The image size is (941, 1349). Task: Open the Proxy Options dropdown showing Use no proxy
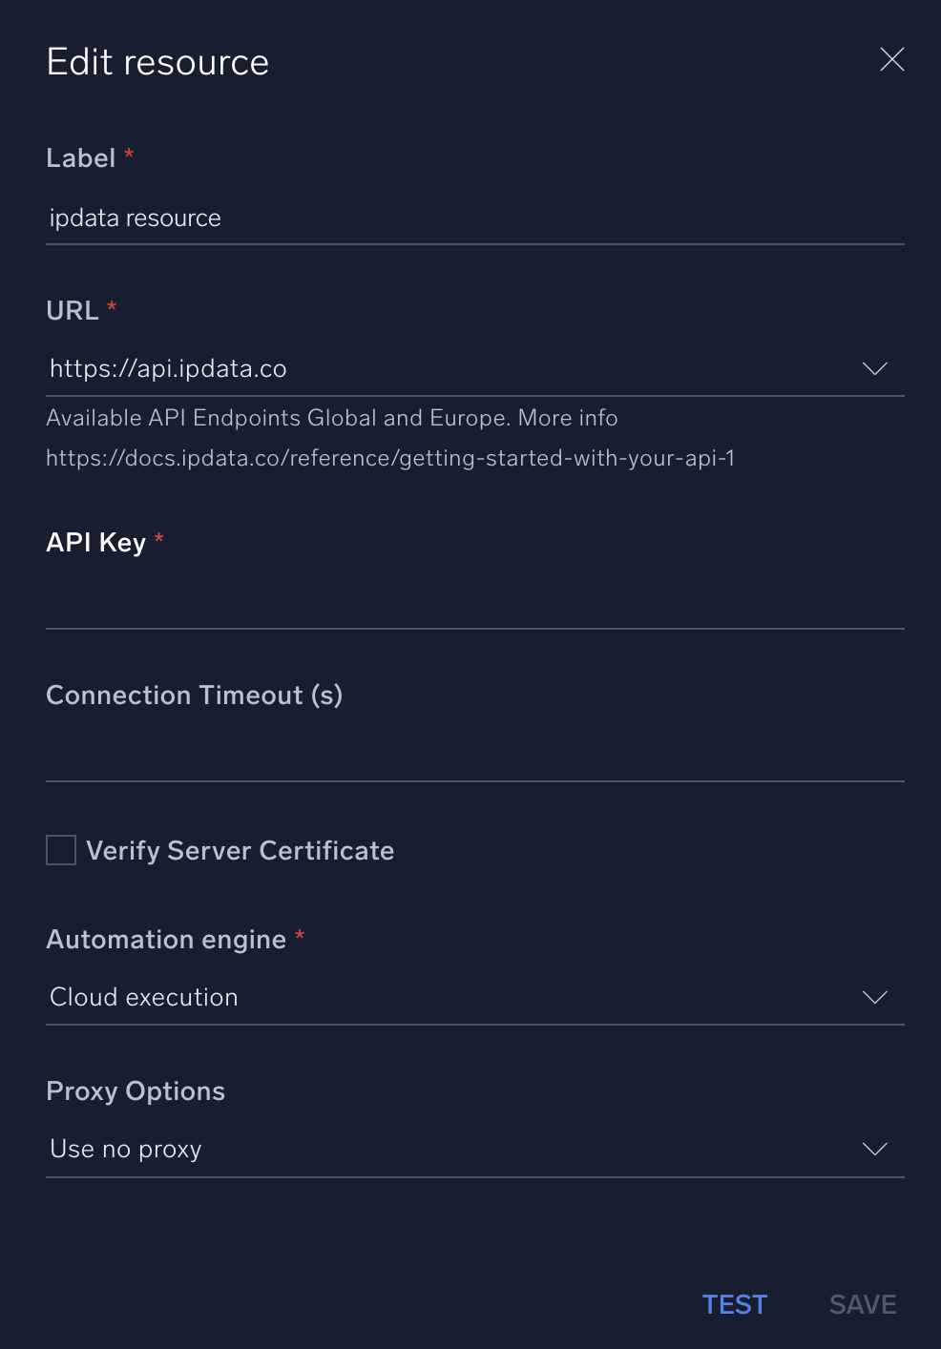pos(874,1149)
